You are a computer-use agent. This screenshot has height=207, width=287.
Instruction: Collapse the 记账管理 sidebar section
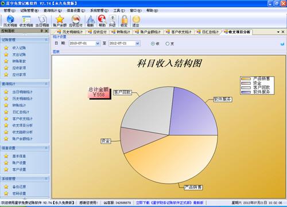tap(46, 39)
